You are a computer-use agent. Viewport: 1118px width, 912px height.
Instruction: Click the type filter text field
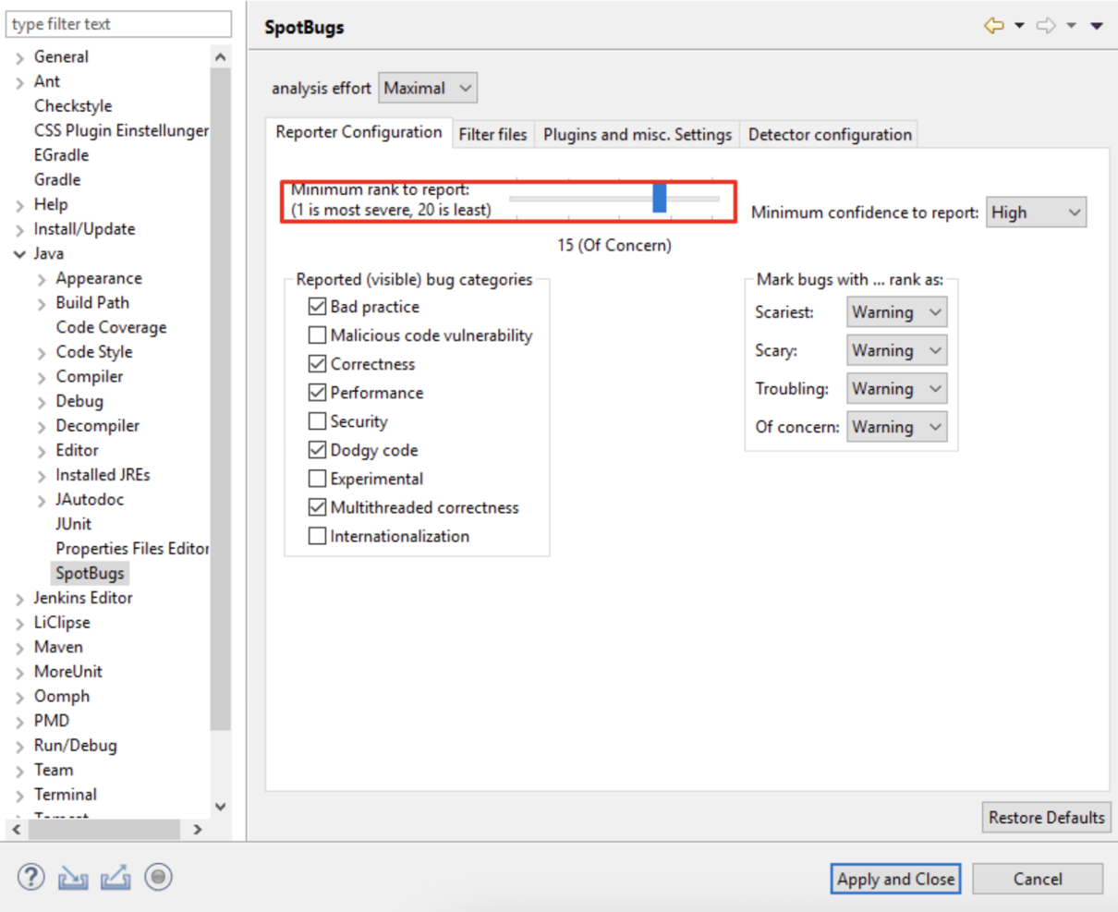coord(117,23)
